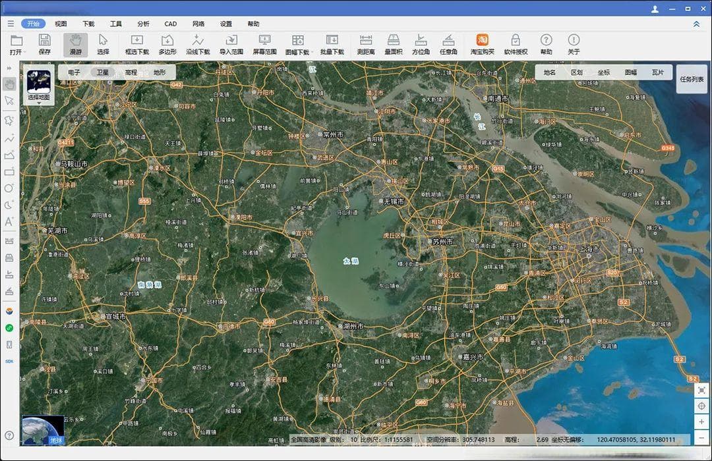This screenshot has height=461, width=712.
Task: Click the user account icon in title bar
Action: pyautogui.click(x=655, y=9)
